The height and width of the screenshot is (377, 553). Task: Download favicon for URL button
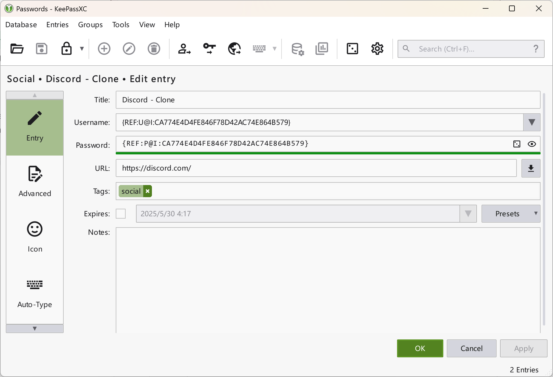click(531, 168)
